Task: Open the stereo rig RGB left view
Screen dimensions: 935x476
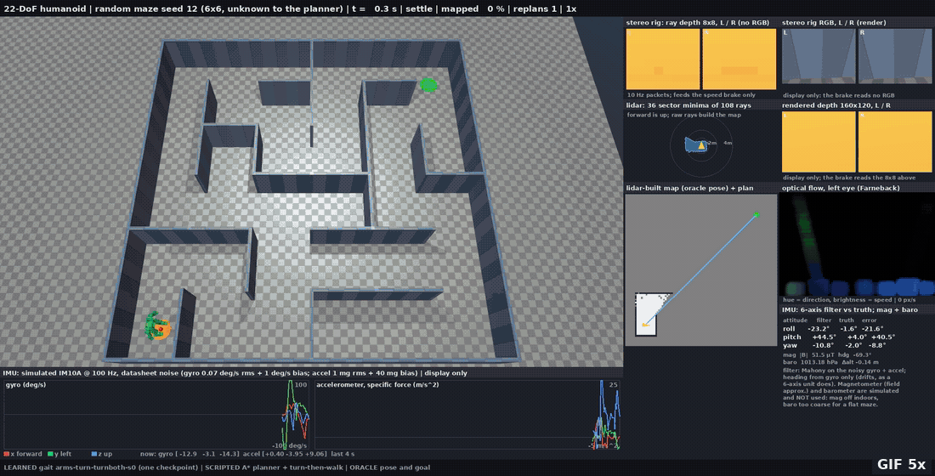Action: click(x=818, y=56)
